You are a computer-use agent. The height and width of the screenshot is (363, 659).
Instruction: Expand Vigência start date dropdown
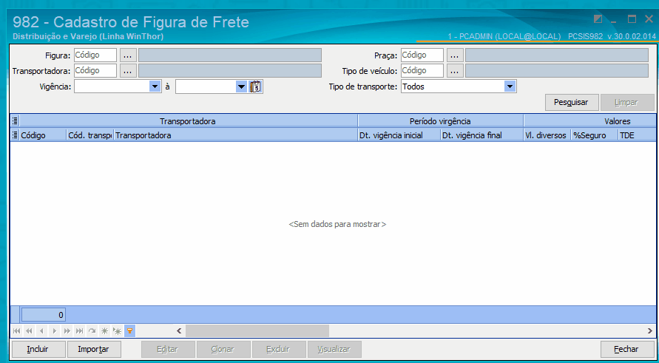pos(155,86)
